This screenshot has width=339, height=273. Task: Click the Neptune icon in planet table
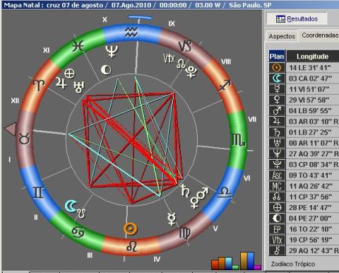tap(277, 154)
